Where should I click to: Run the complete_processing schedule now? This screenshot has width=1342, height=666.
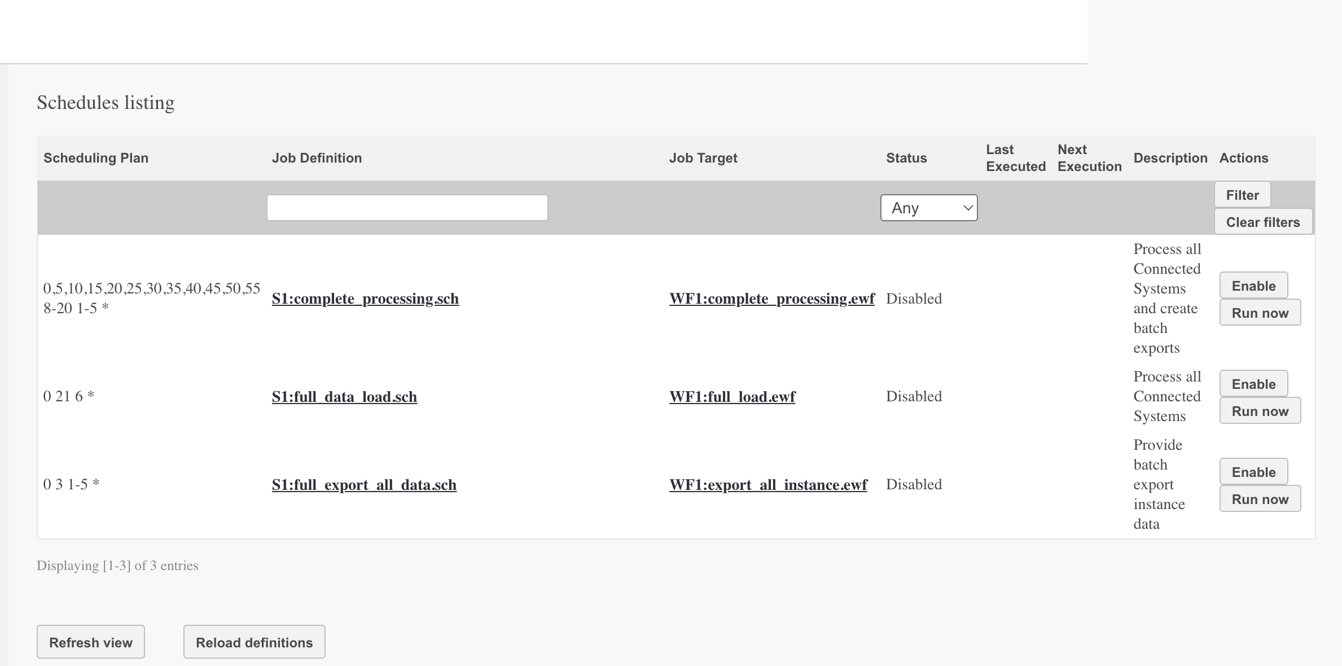click(x=1260, y=313)
